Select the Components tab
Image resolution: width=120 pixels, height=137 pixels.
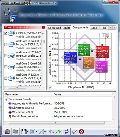click(x=80, y=27)
